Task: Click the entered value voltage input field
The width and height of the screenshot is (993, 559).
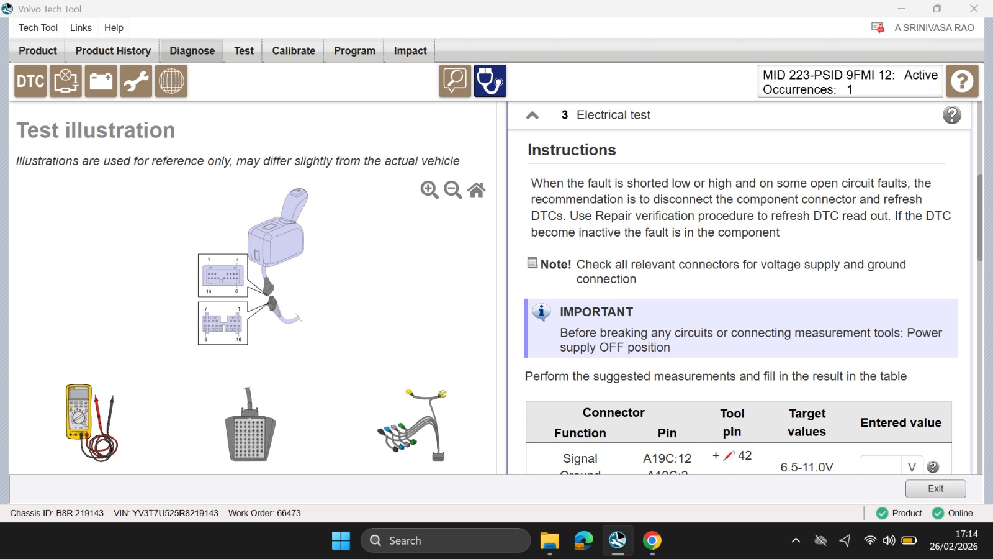Action: pyautogui.click(x=880, y=466)
